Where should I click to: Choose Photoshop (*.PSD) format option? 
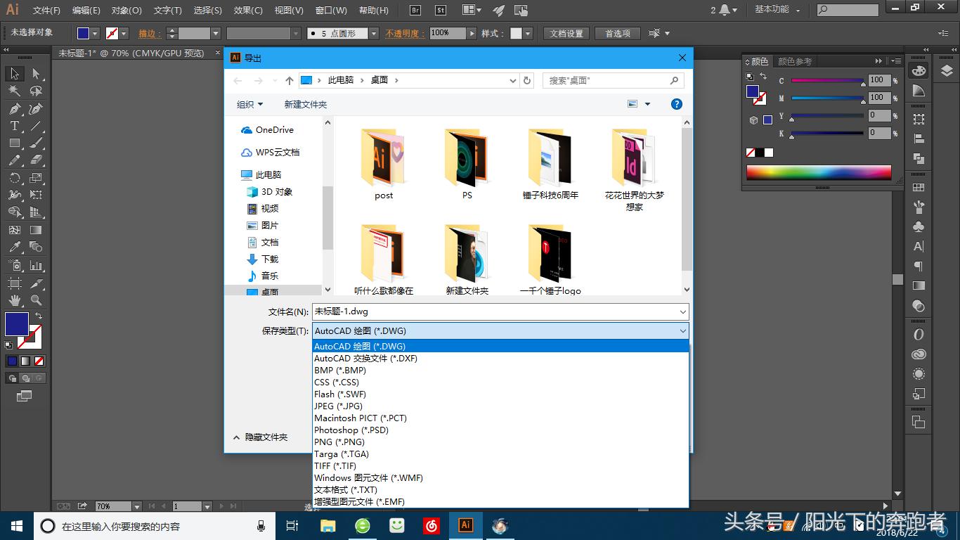pos(351,430)
